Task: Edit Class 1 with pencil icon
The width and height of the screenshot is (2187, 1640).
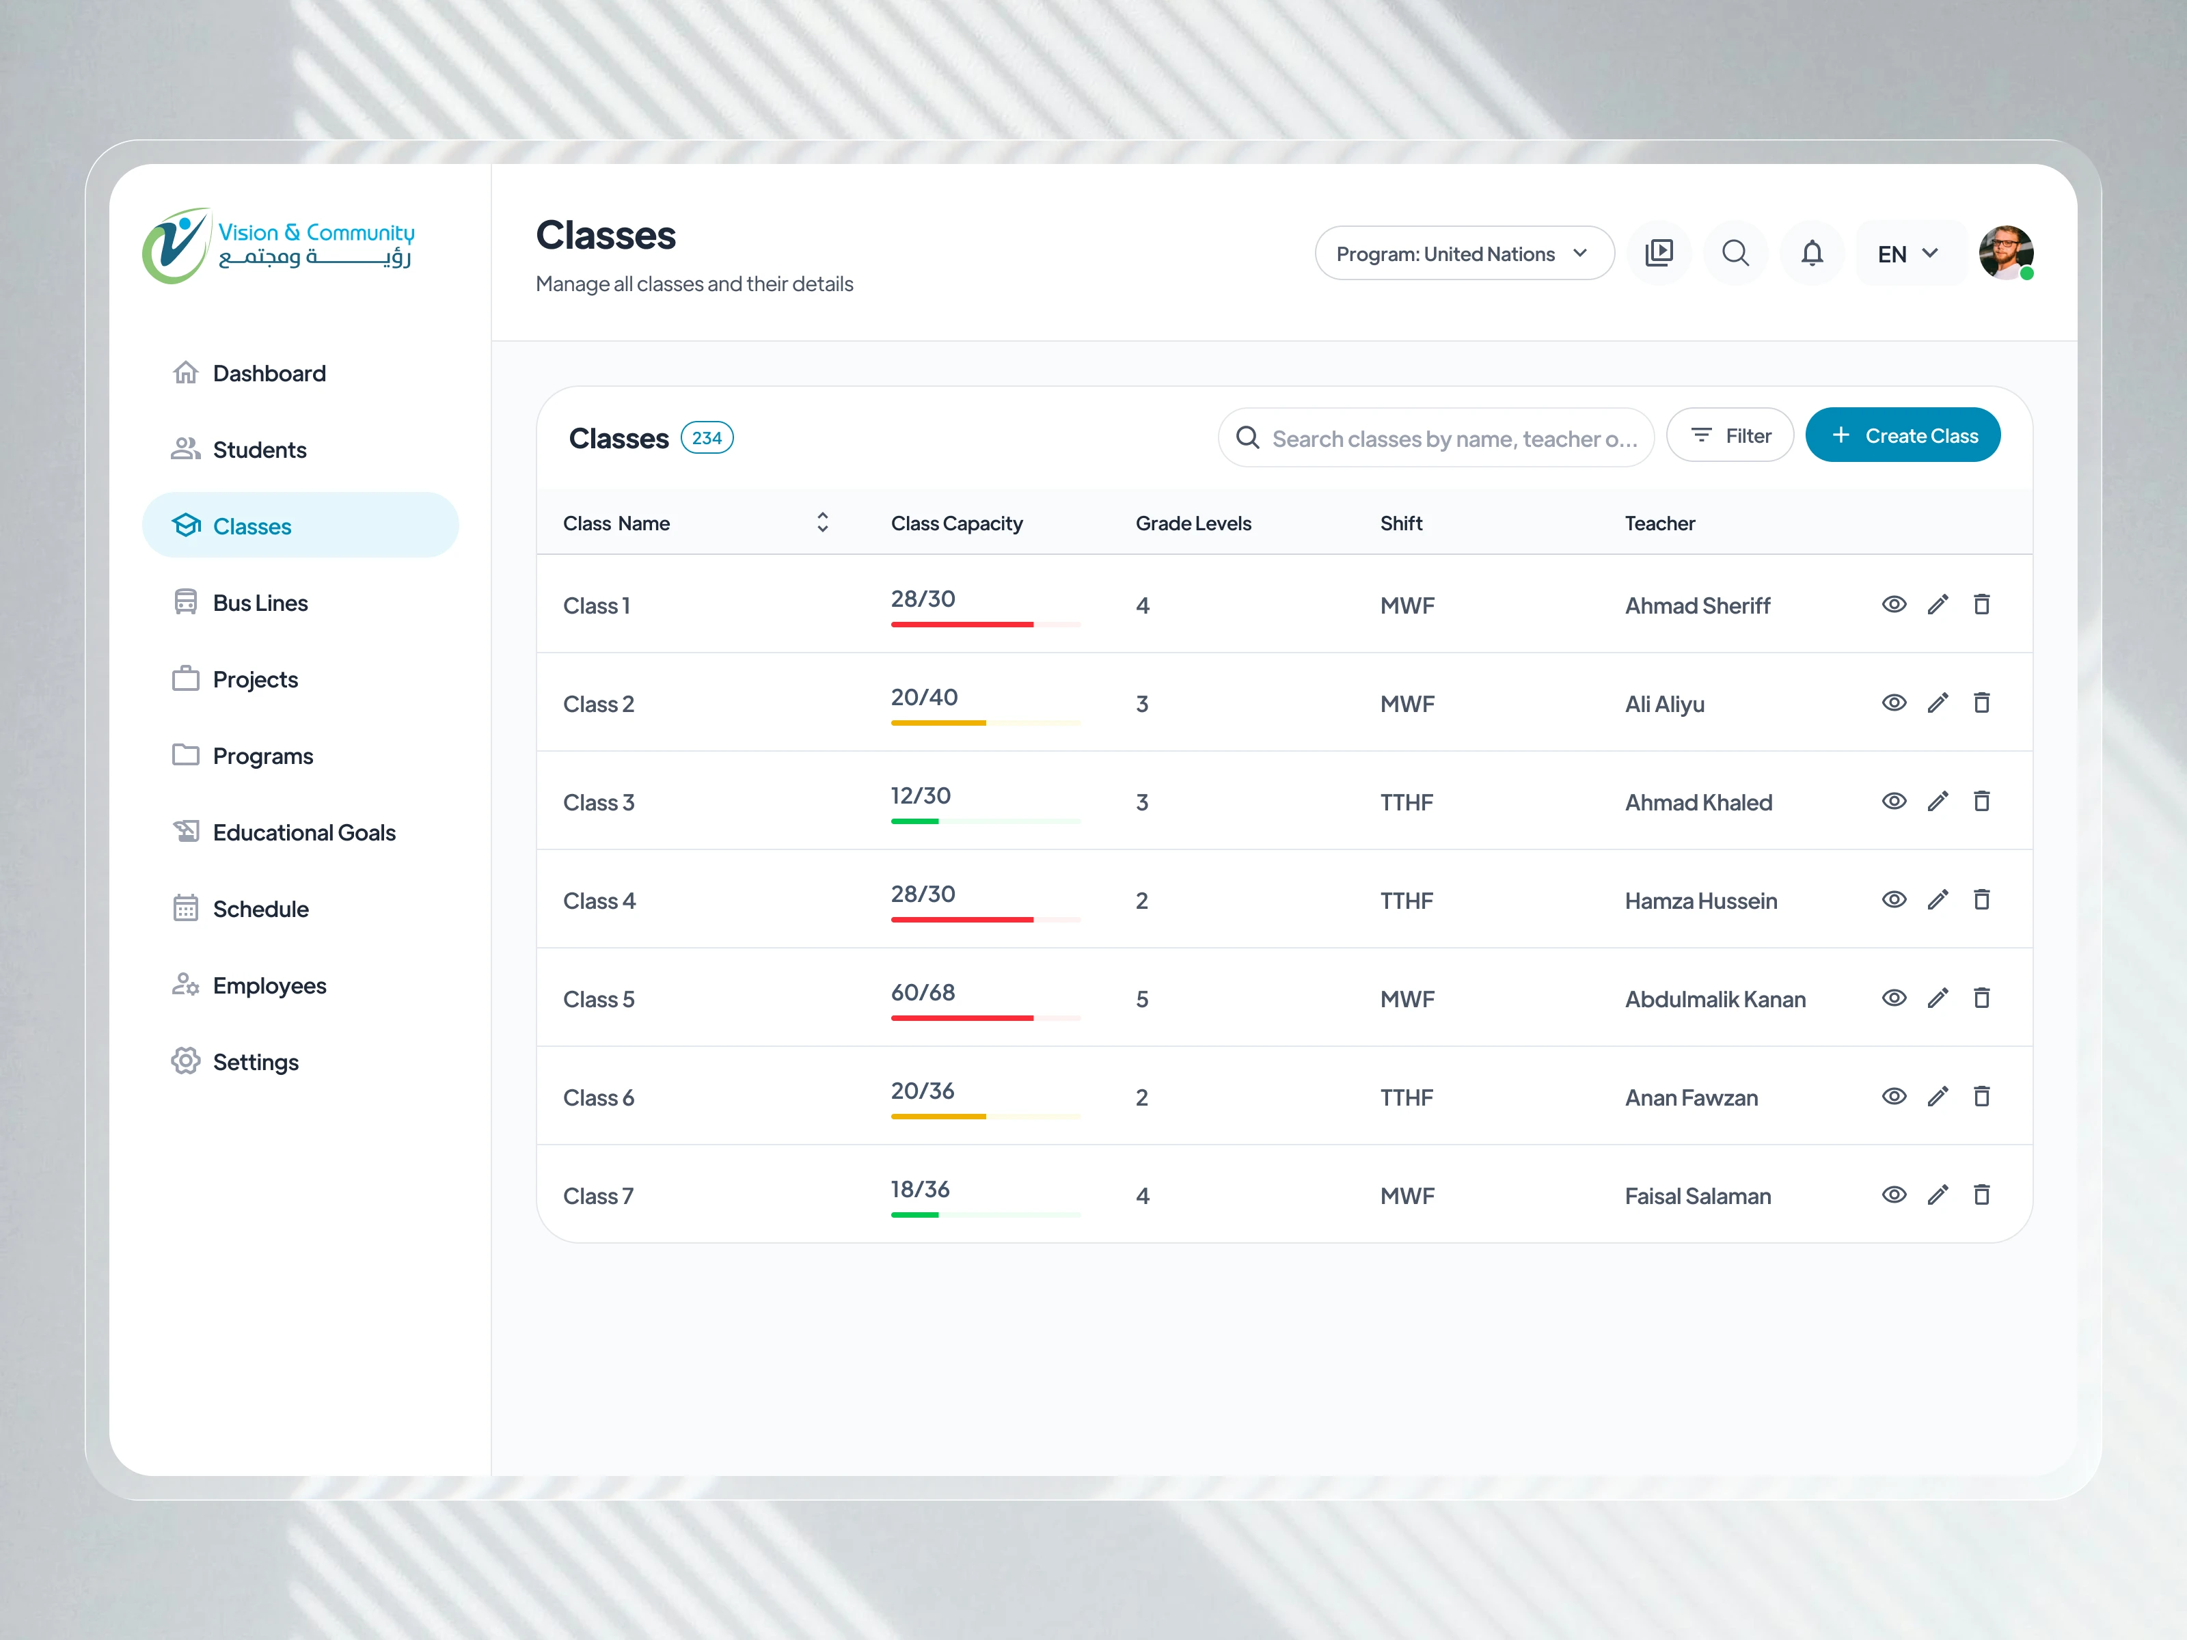Action: tap(1938, 605)
